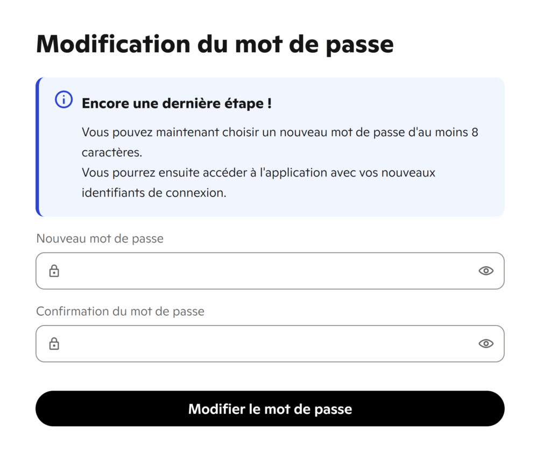Click the word "caractères." in the notice
551x467 pixels.
112,152
